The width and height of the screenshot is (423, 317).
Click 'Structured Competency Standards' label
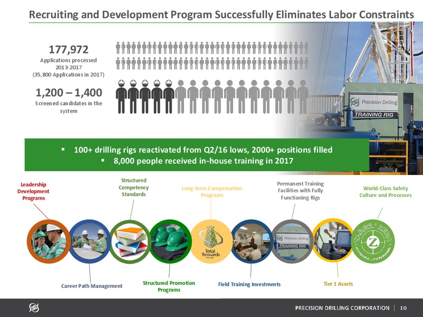pos(134,187)
